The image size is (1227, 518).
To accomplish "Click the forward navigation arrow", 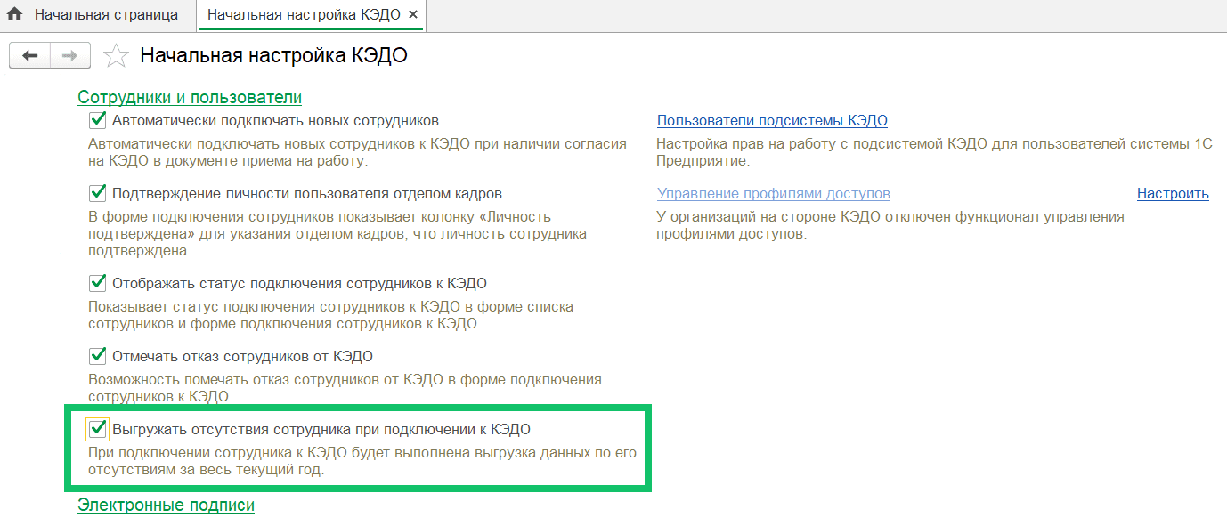I will click(69, 55).
